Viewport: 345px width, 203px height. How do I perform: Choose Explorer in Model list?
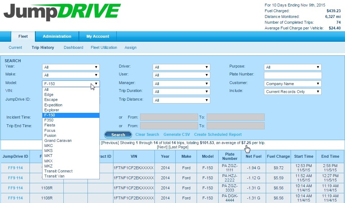[71, 110]
